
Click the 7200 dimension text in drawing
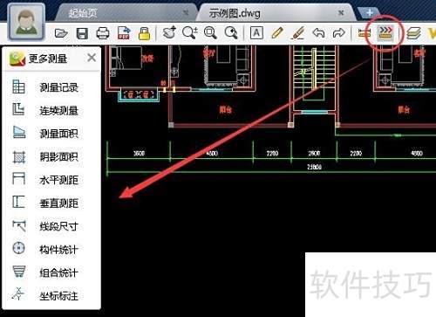tap(272, 153)
